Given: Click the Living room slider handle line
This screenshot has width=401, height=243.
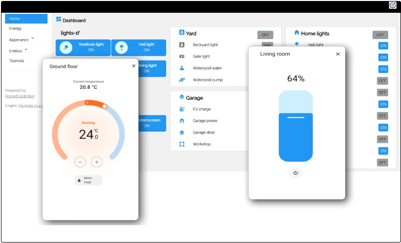Looking at the screenshot, I should click(x=296, y=117).
